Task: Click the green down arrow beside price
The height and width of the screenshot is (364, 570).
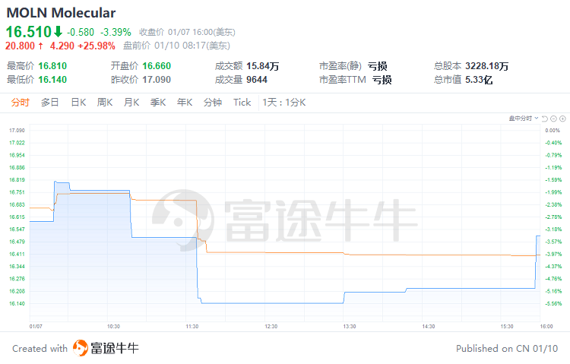Action: pyautogui.click(x=58, y=32)
